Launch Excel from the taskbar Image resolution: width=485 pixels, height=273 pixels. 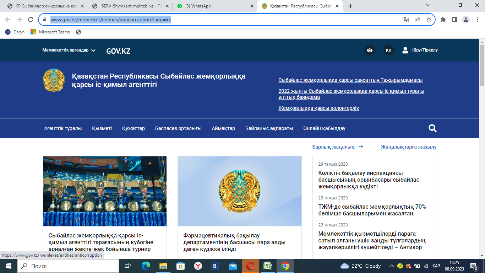click(267, 266)
